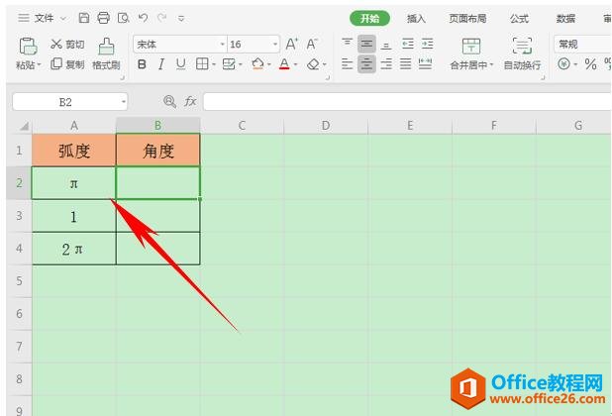
Task: Expand the arrow beside 文件
Action: point(62,19)
